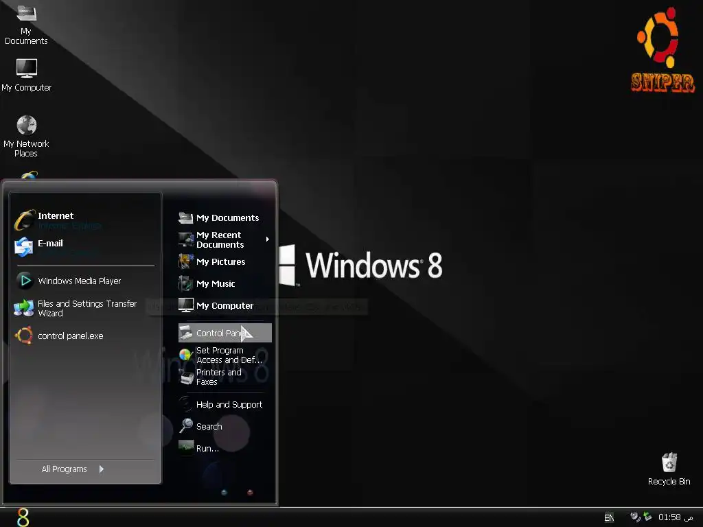
Task: Click the blue Log Off orb
Action: [224, 493]
